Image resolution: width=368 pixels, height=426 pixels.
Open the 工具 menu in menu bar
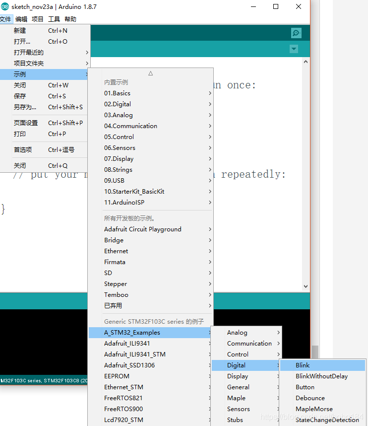pos(54,19)
